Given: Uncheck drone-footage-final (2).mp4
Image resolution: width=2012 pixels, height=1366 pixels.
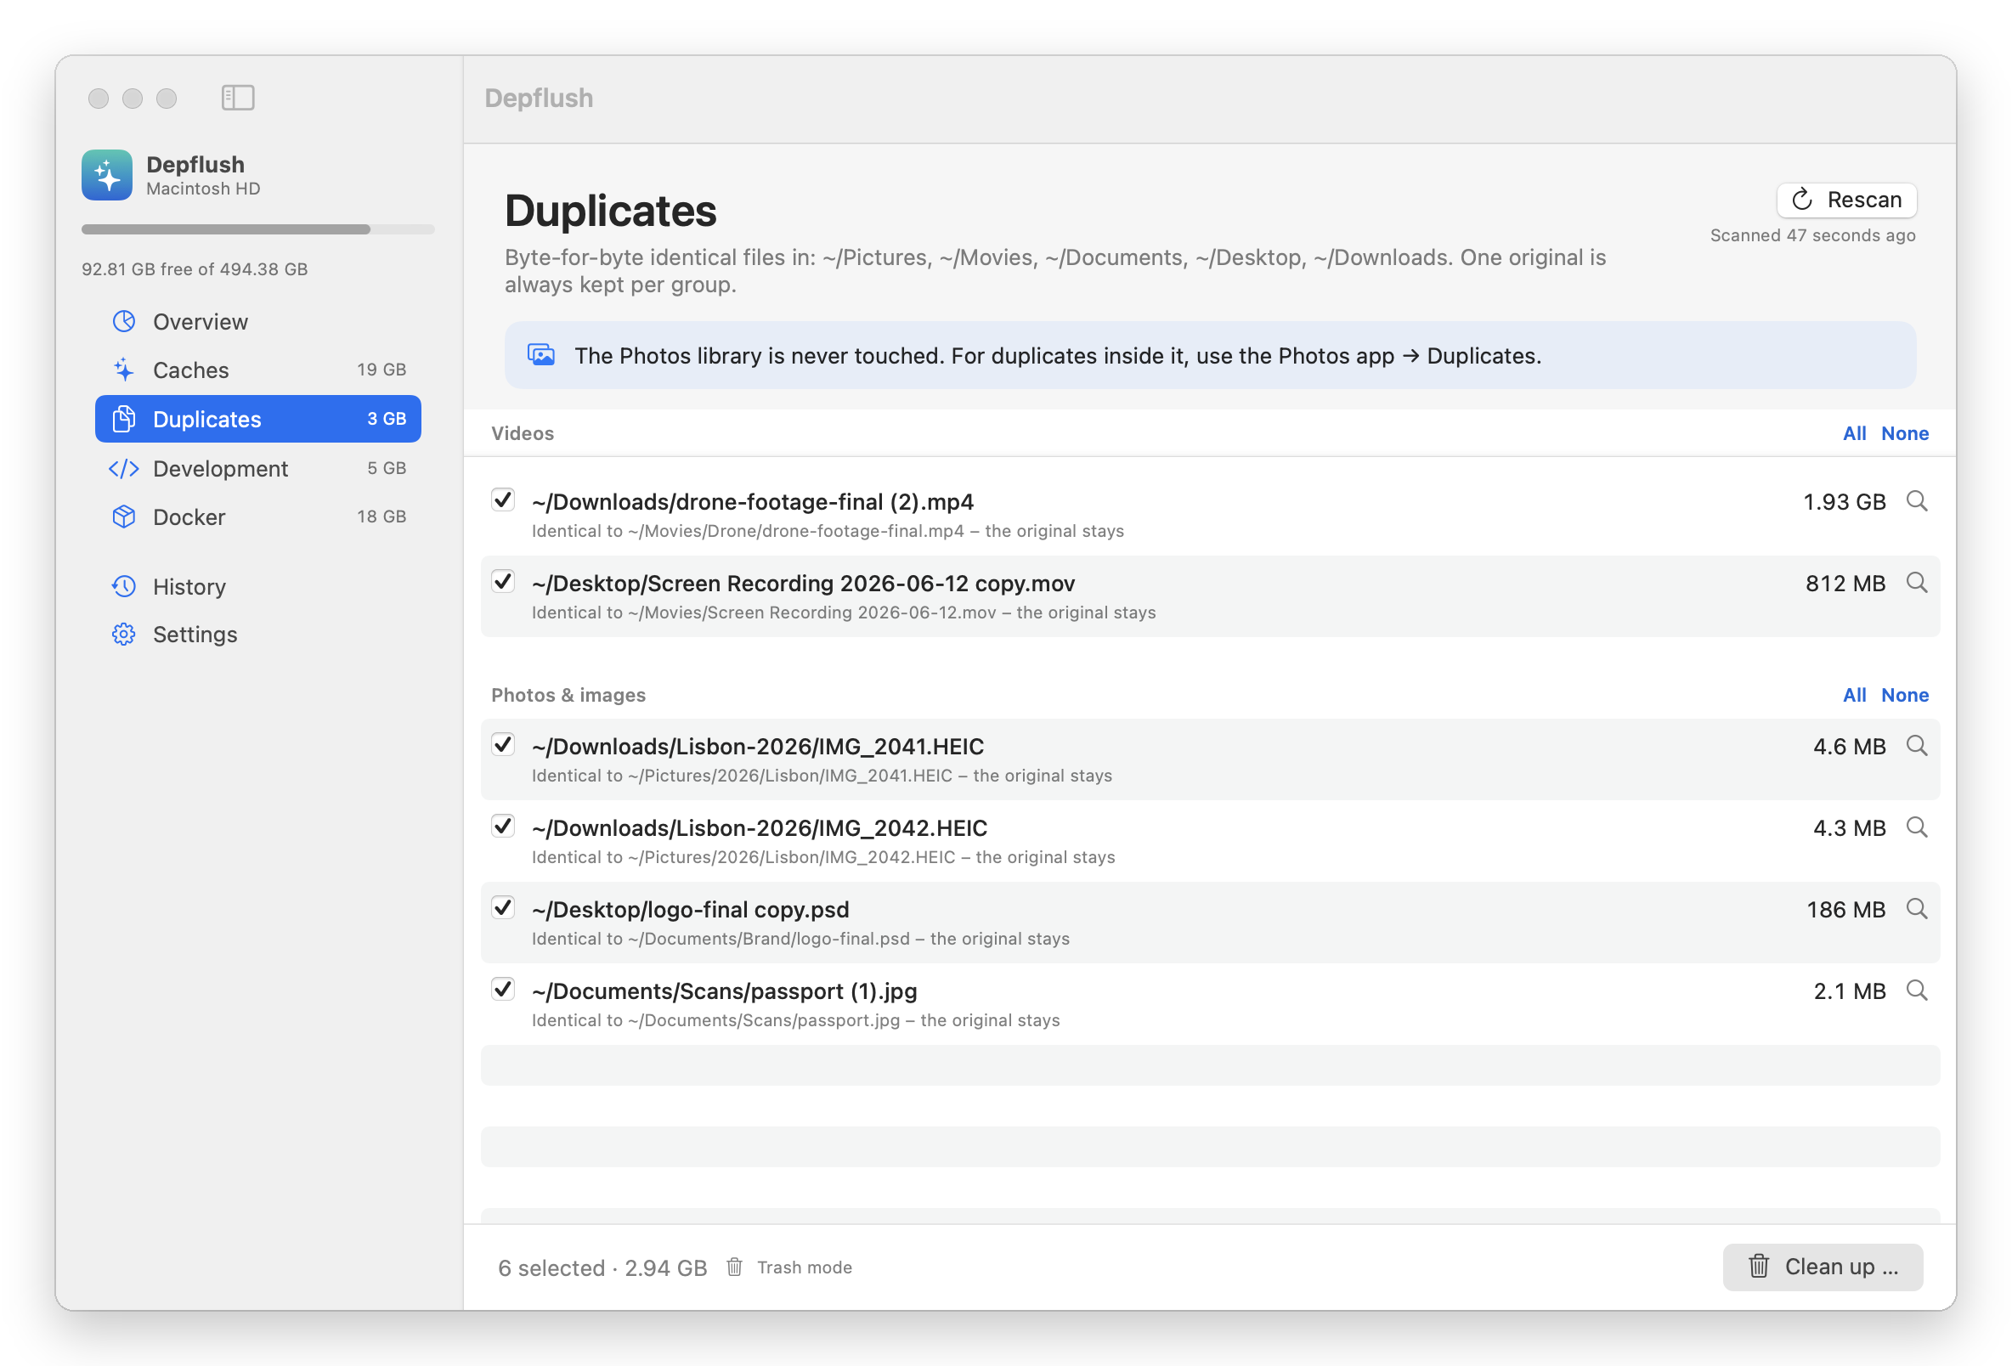Looking at the screenshot, I should 503,500.
